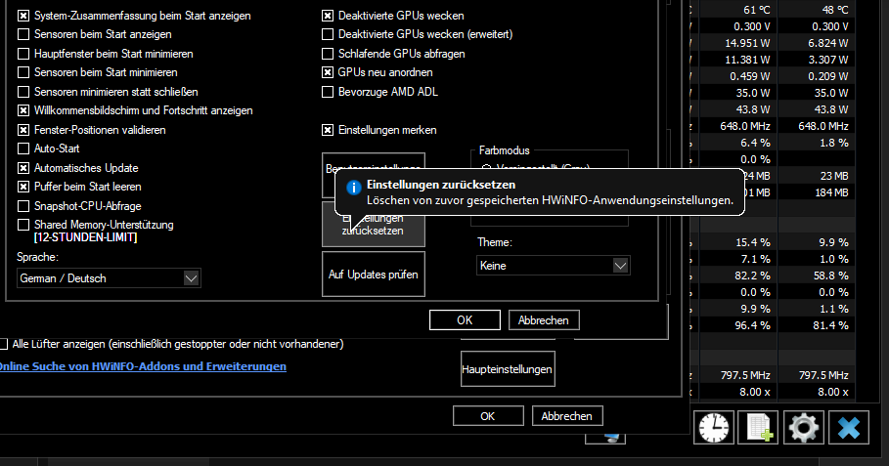The image size is (889, 466).
Task: Open the logging clock icon in sensor window
Action: (x=714, y=428)
